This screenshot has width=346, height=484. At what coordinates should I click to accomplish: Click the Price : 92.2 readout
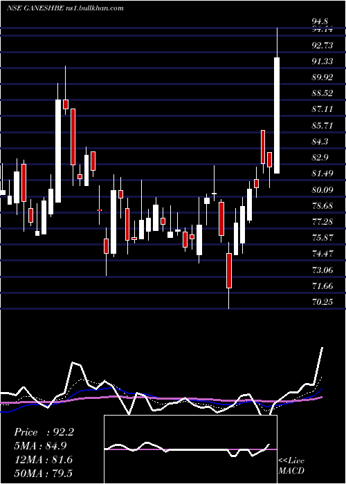click(x=44, y=432)
